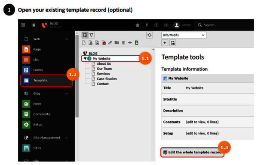Viewport: 258px width, 165px height.
Task: Select the menu separator page icon
Action: (x=130, y=43)
